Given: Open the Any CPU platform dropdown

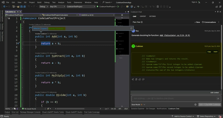Looking at the screenshot, I should [57, 7].
